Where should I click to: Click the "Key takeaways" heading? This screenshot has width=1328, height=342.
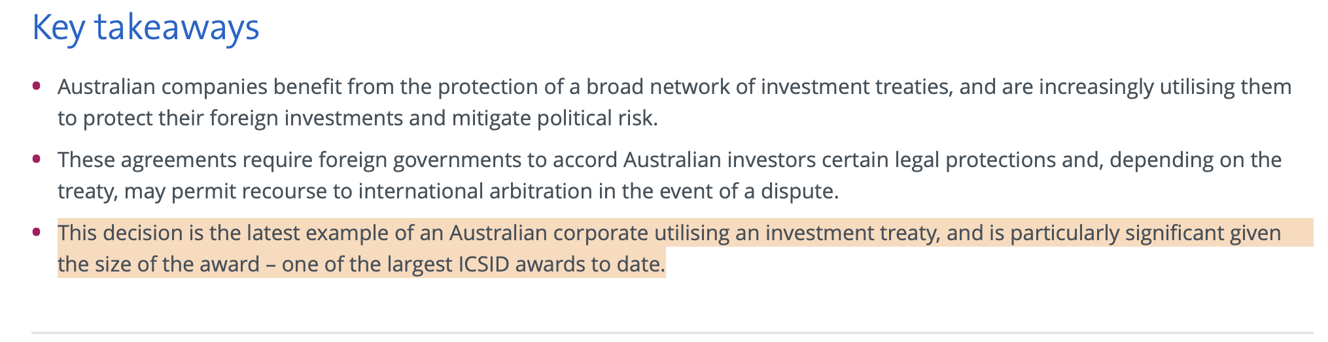coord(145,29)
